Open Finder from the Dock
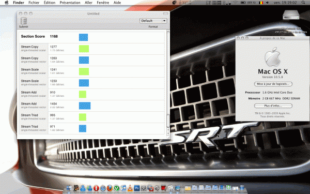This screenshot has width=310, height=194. click(x=69, y=188)
